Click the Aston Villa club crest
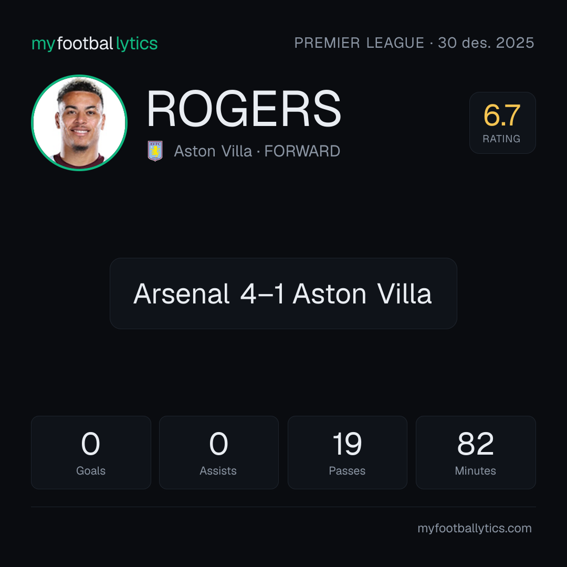 (155, 151)
